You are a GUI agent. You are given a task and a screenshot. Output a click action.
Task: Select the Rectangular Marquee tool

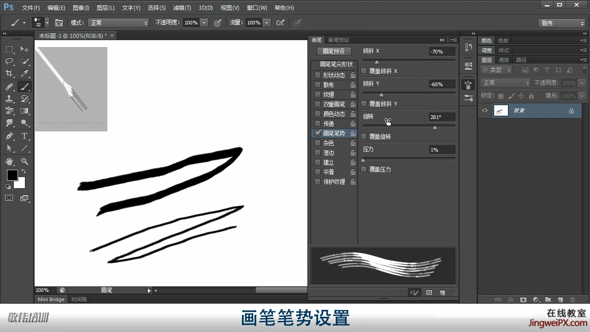(x=9, y=49)
